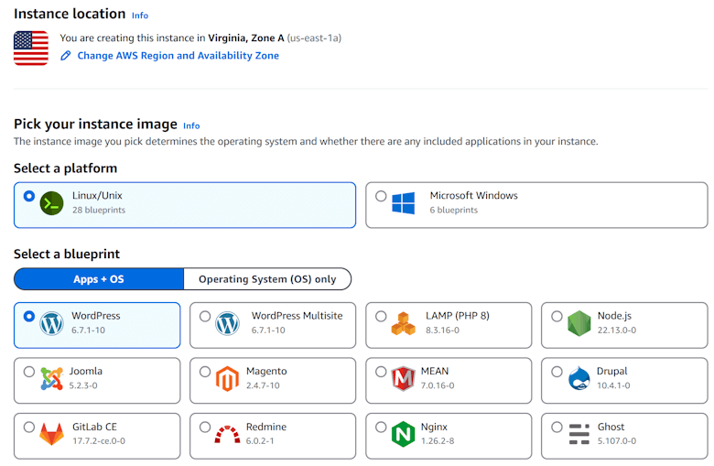Click the Magento logo icon
This screenshot has height=466, width=714.
[227, 379]
